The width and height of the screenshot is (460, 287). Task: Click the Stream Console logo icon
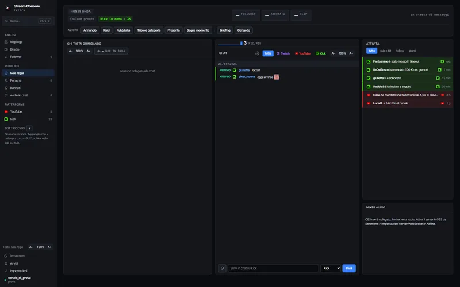pos(7,8)
